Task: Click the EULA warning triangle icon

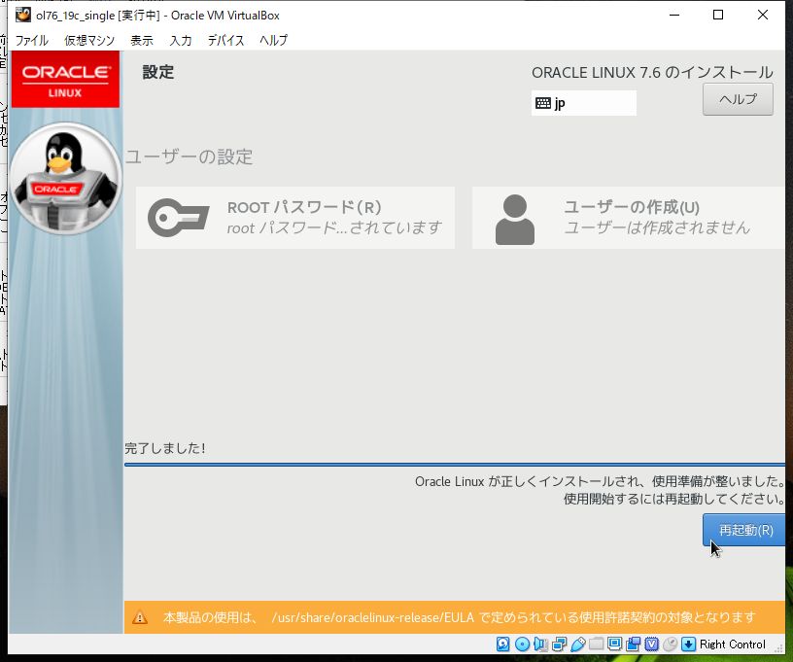Action: (140, 617)
